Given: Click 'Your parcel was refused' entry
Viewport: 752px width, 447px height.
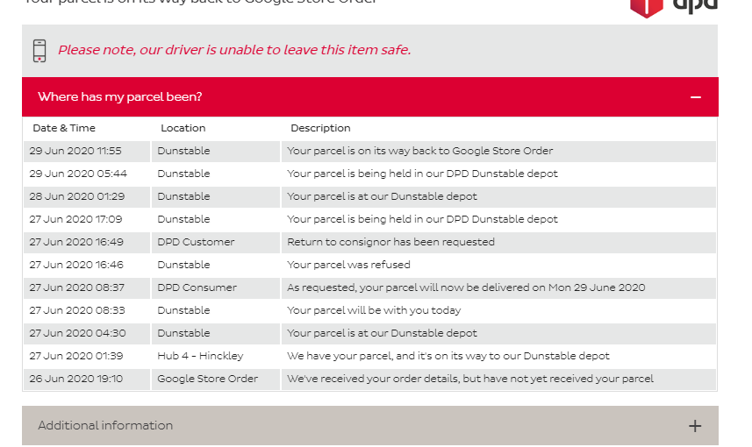Looking at the screenshot, I should [x=348, y=265].
